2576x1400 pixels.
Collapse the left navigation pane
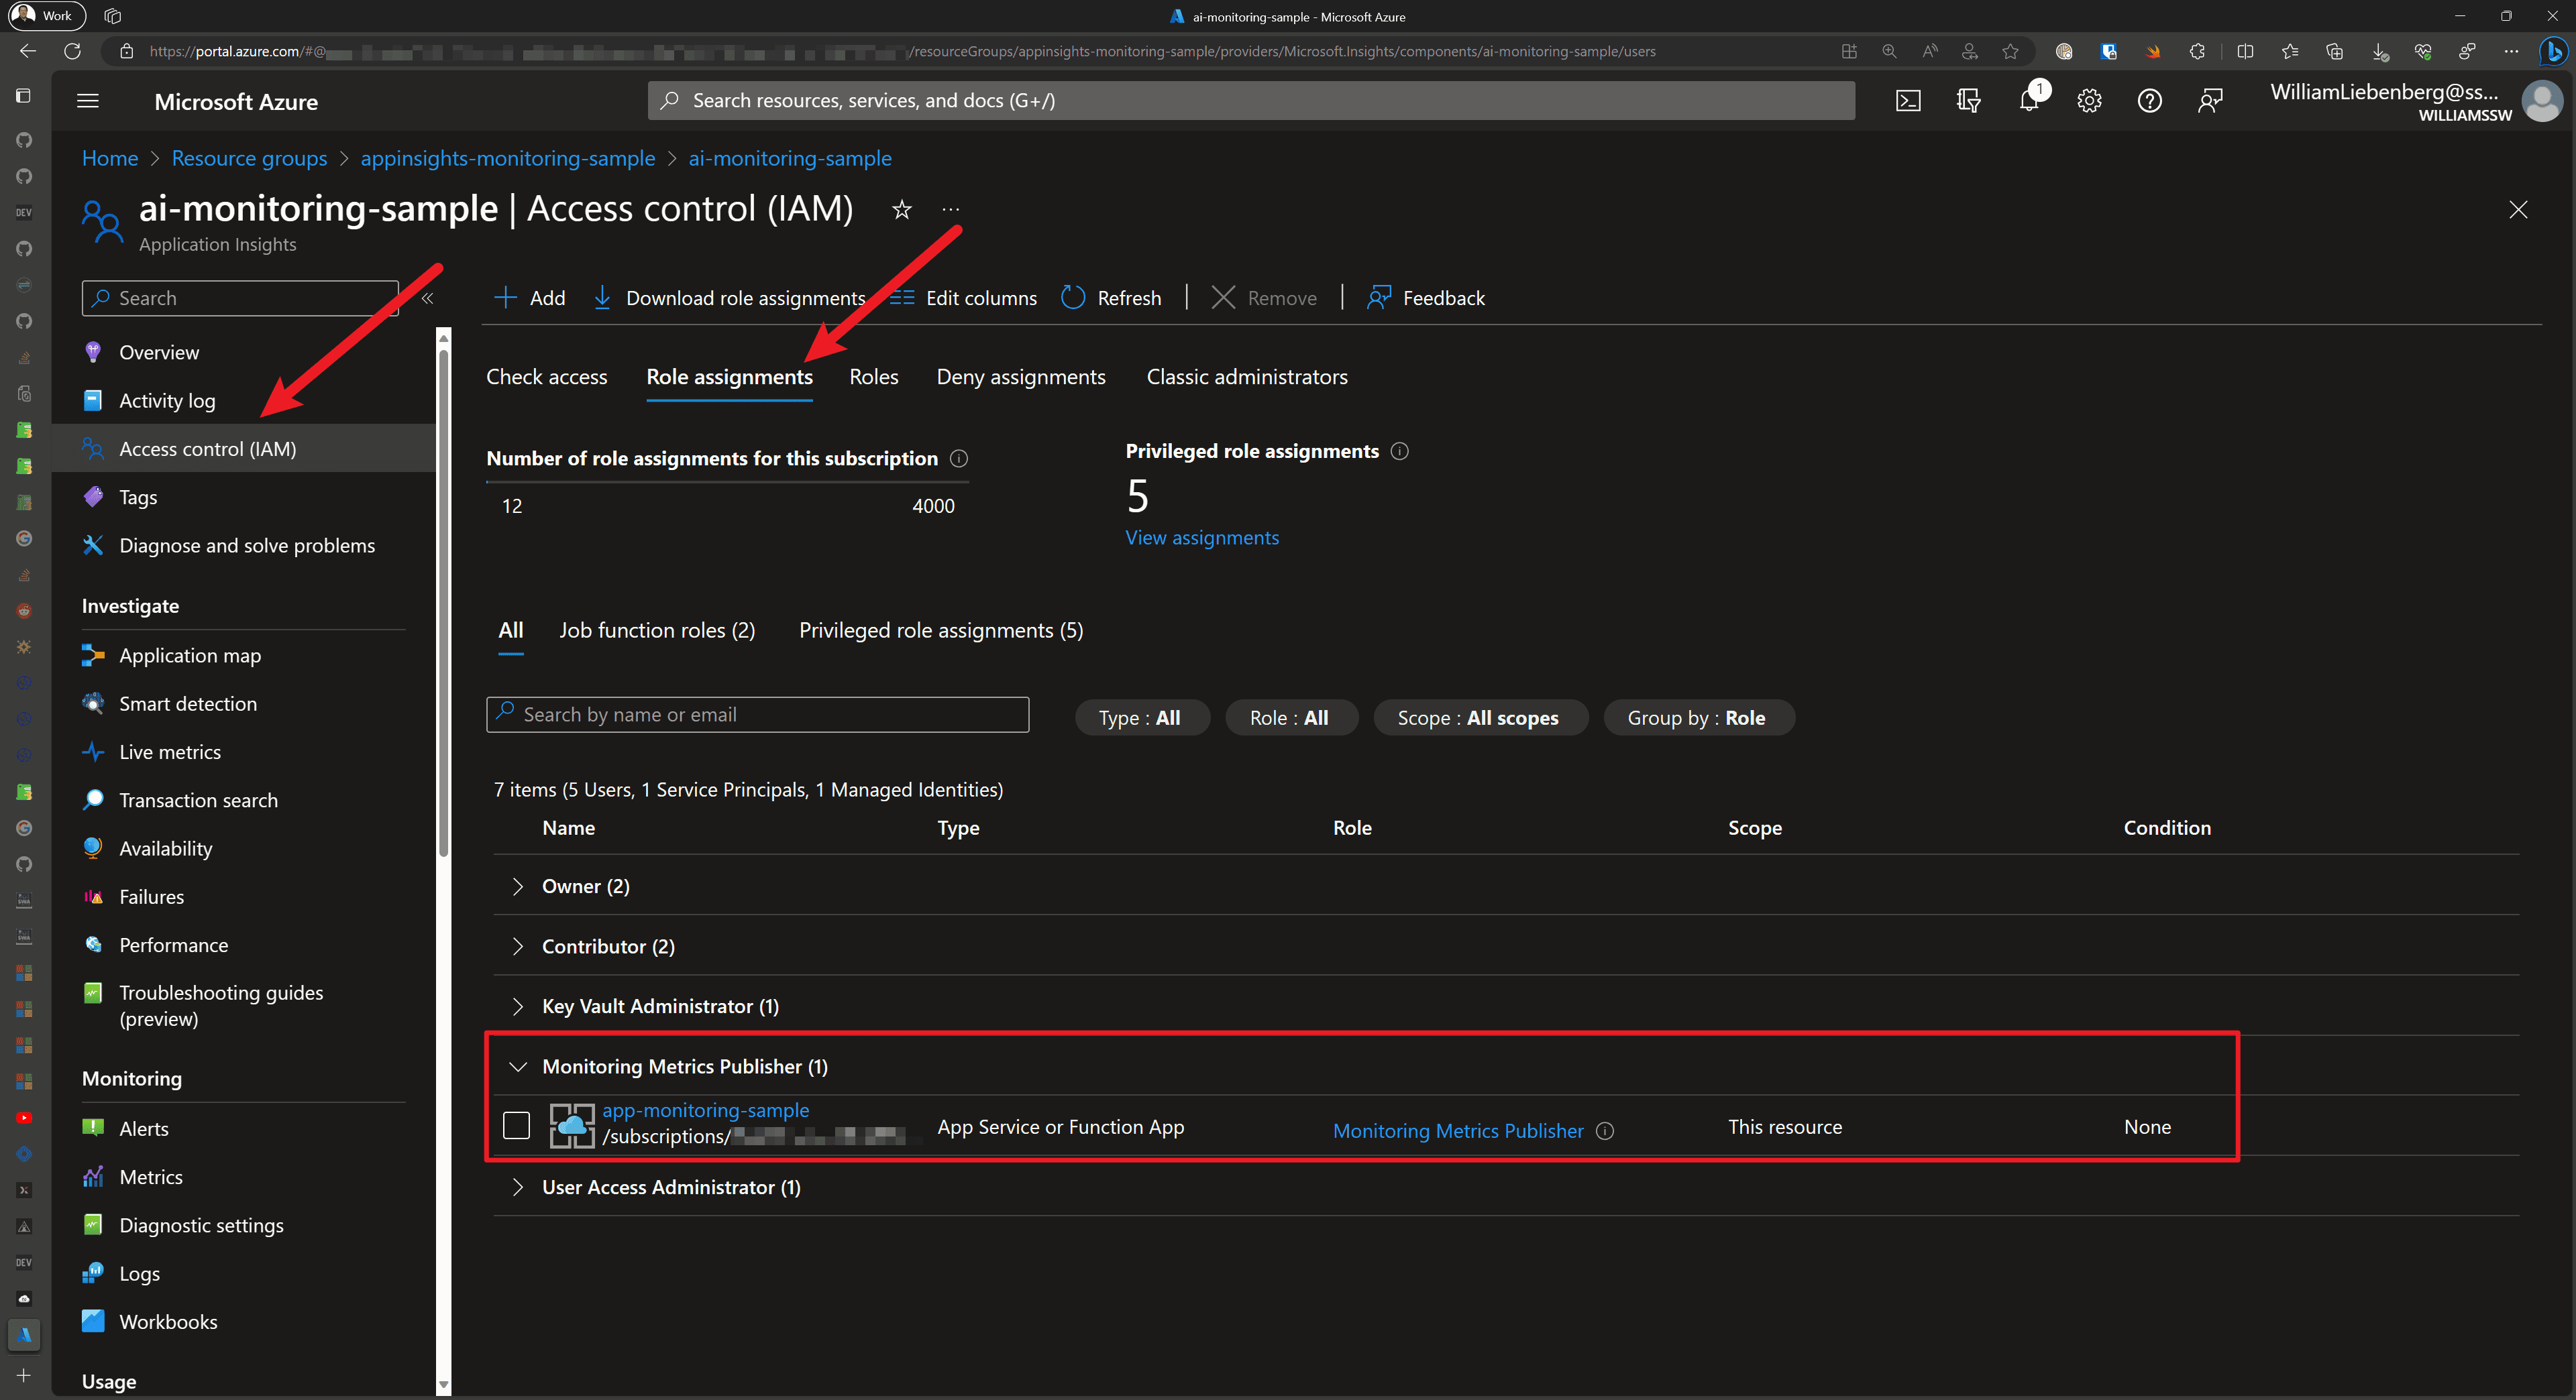(427, 299)
